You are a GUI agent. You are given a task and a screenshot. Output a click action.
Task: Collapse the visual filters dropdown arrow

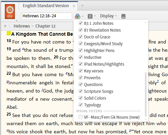(83, 16)
